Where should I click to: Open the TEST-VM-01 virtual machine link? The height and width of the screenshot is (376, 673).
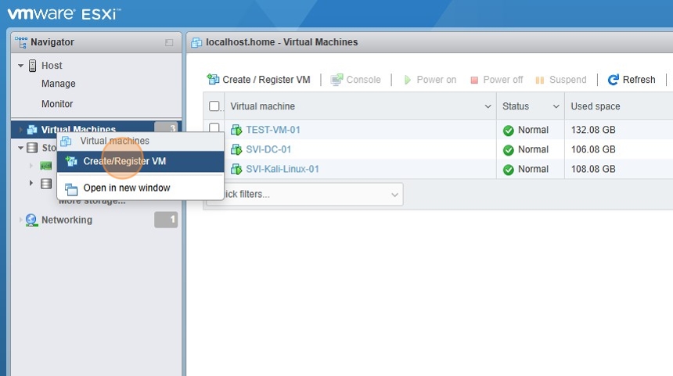click(273, 130)
